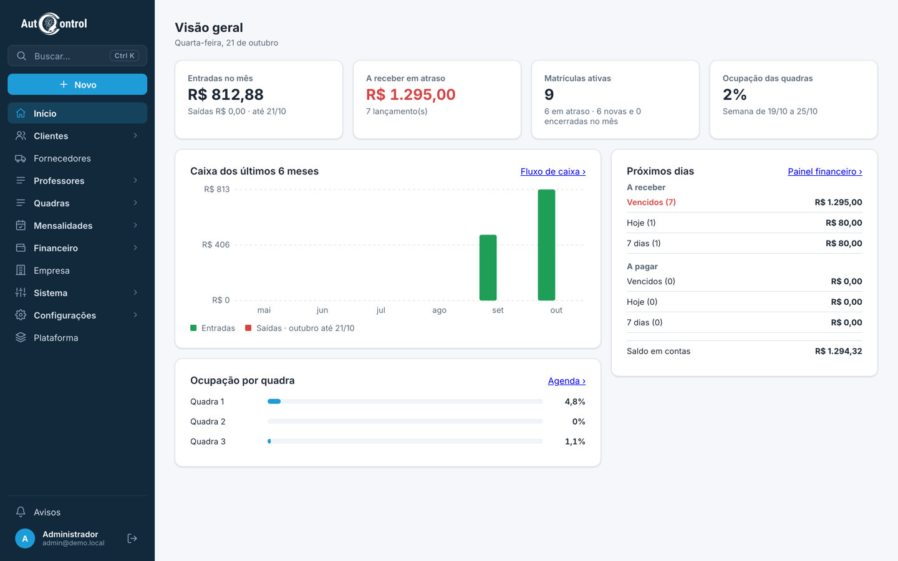Click the bell icon for Avisos
The width and height of the screenshot is (898, 561).
pyautogui.click(x=21, y=512)
